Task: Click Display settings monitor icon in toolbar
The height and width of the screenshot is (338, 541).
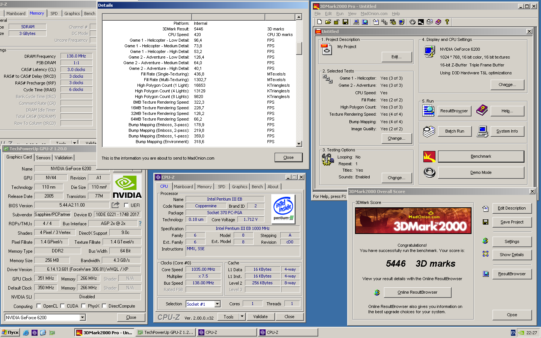Action: click(x=402, y=22)
